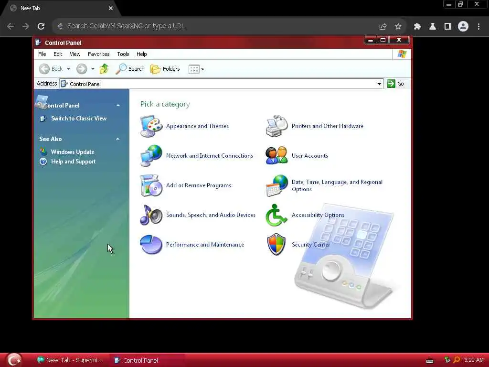The image size is (489, 367).
Task: Open the Favorites menu
Action: point(98,54)
